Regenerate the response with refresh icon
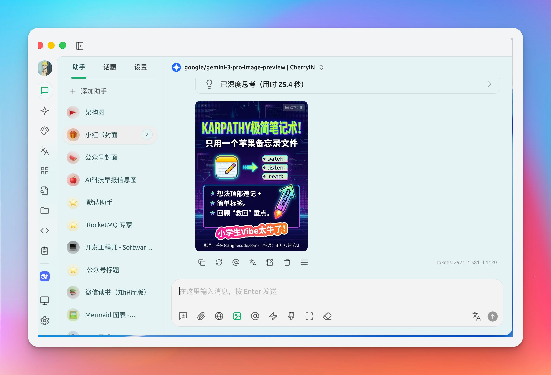The image size is (551, 375). 219,262
